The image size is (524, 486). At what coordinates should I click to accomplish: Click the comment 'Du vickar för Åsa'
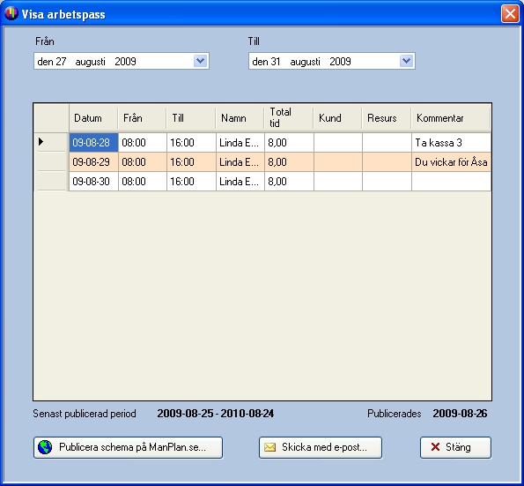click(x=451, y=162)
